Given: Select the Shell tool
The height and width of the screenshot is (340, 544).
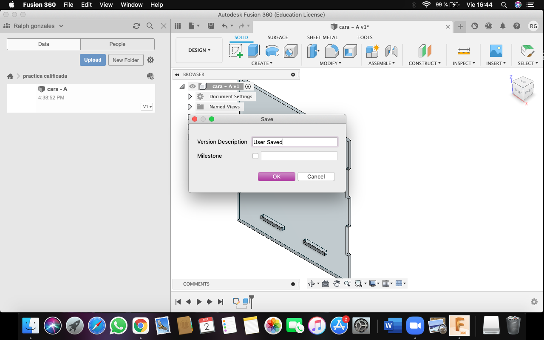Looking at the screenshot, I should (x=350, y=51).
